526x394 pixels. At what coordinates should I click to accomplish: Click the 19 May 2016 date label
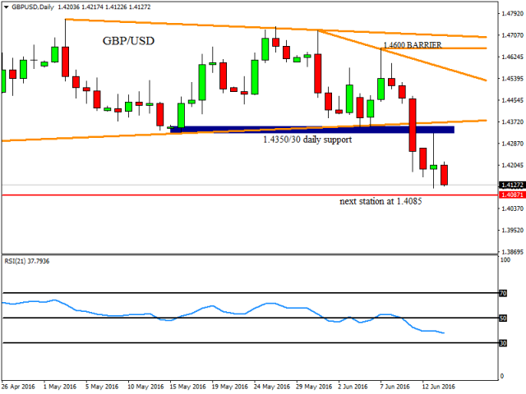(230, 387)
